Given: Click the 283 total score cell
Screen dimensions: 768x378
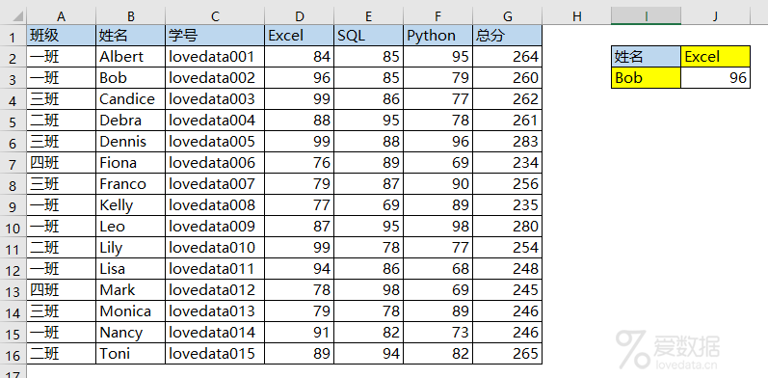Looking at the screenshot, I should [x=508, y=142].
